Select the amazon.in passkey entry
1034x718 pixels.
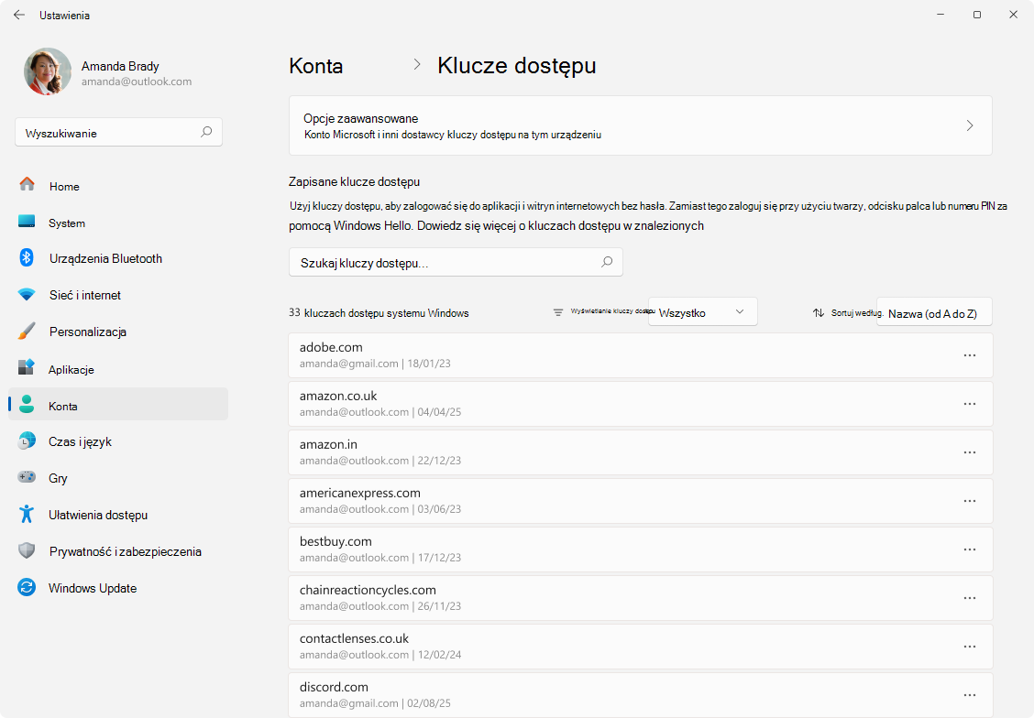click(641, 452)
